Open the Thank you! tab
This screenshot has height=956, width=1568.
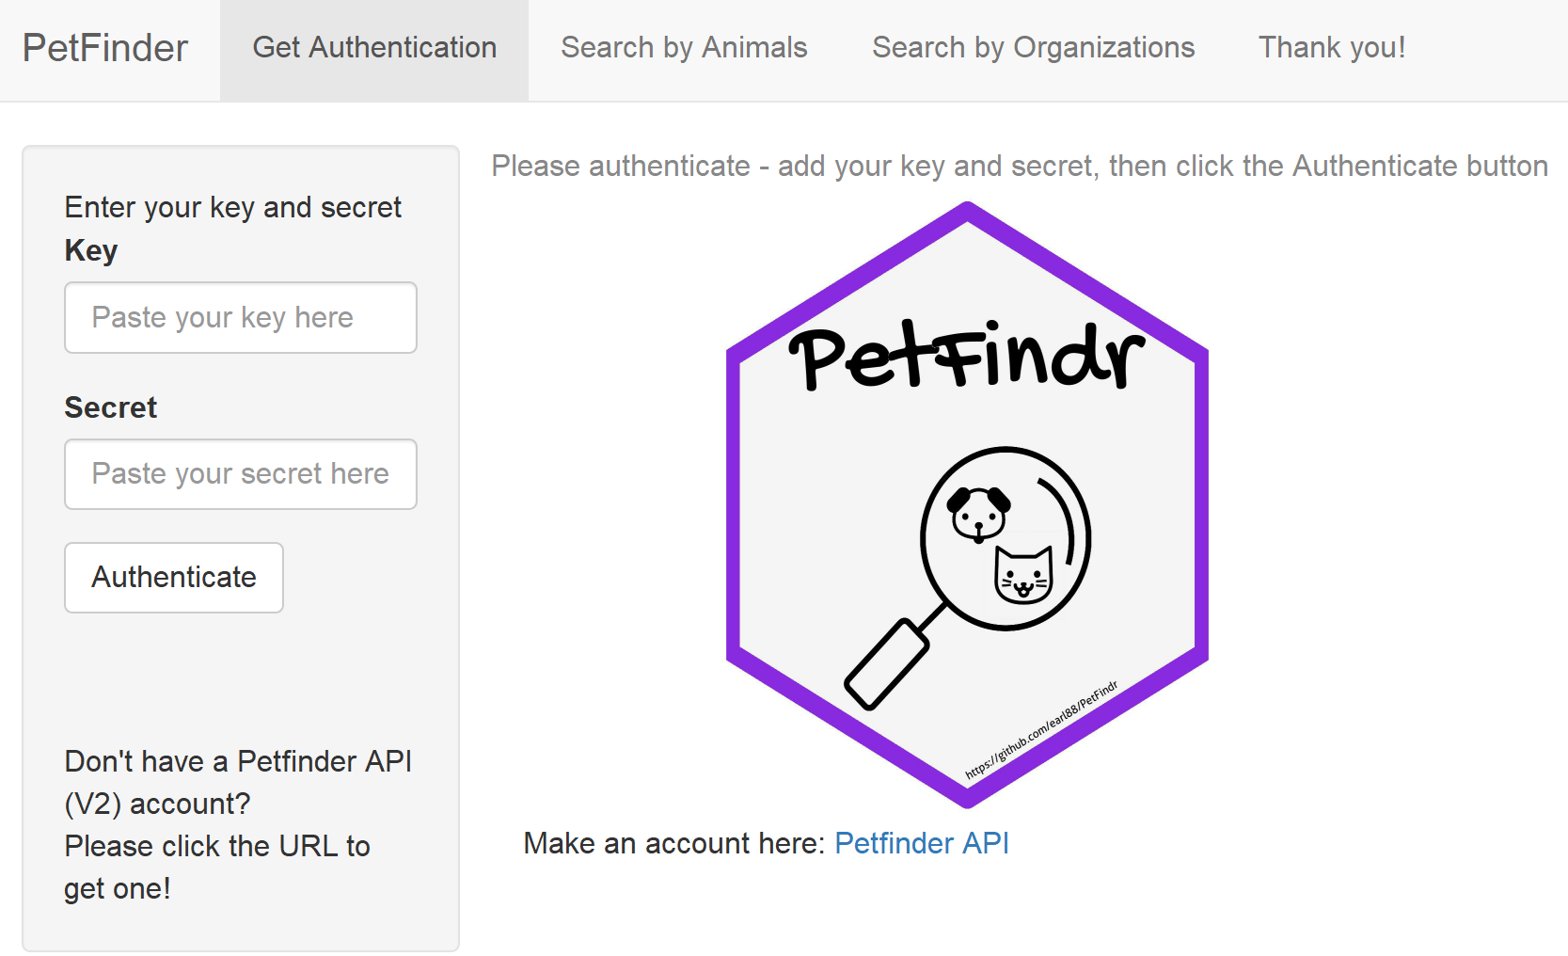point(1332,48)
